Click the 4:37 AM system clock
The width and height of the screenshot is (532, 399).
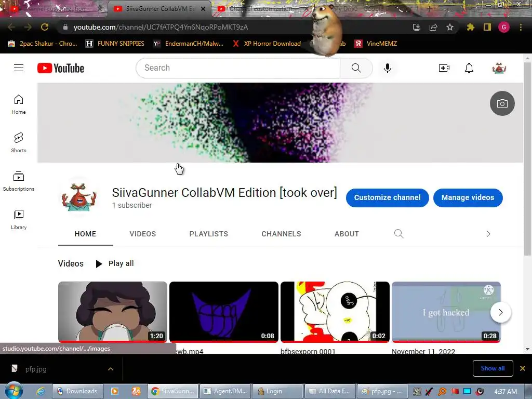[506, 392]
